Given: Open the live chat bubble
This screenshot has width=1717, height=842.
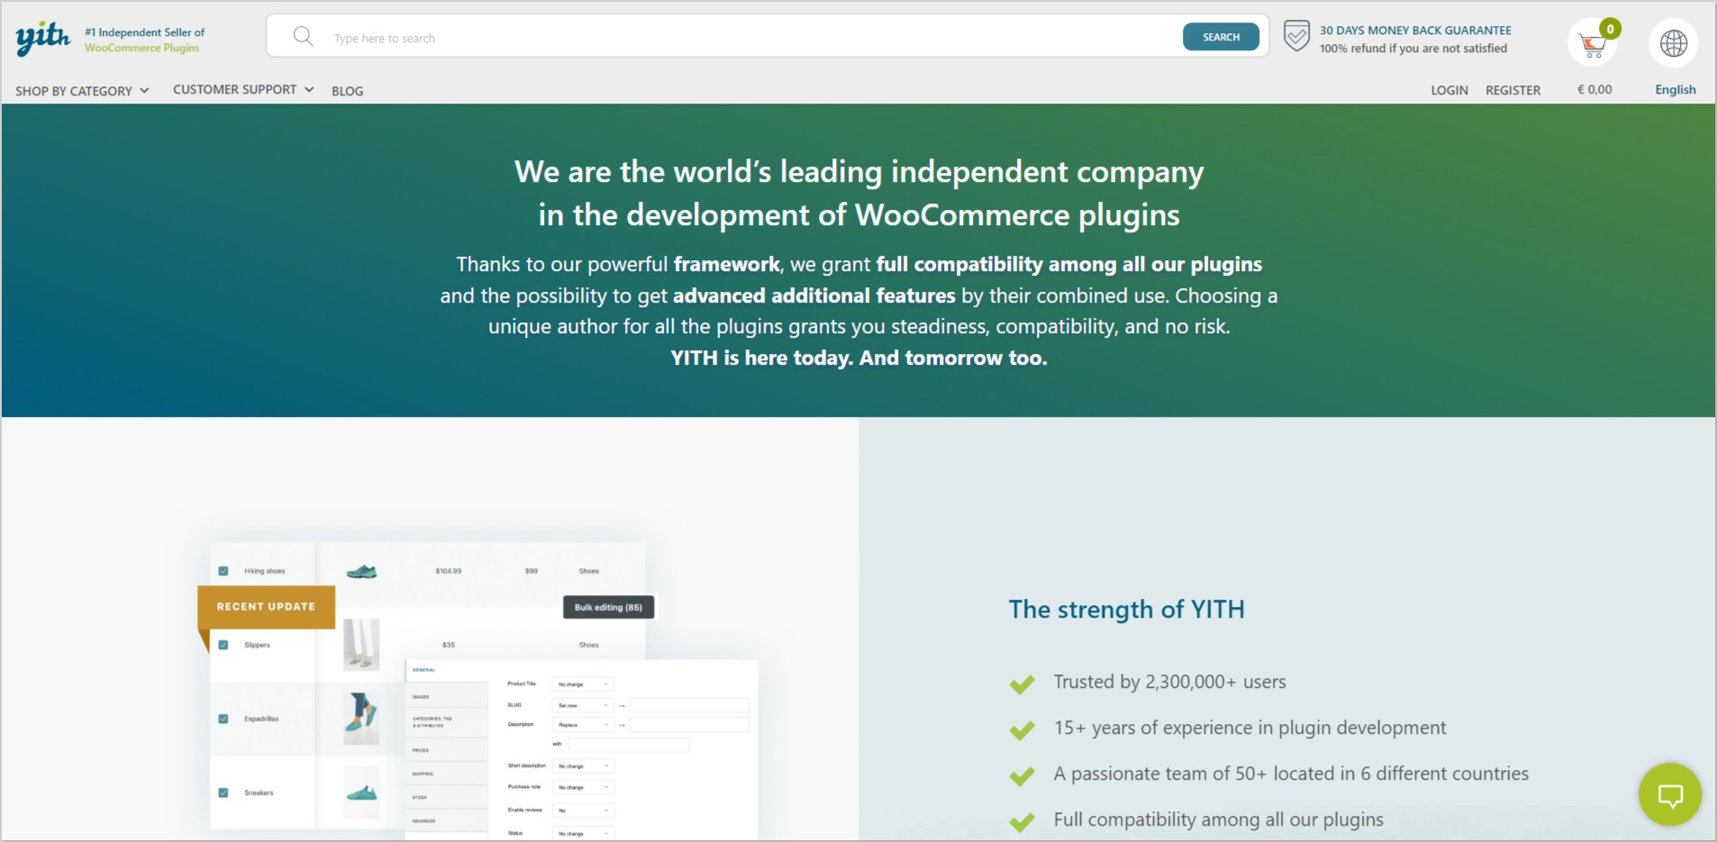Looking at the screenshot, I should [x=1670, y=794].
